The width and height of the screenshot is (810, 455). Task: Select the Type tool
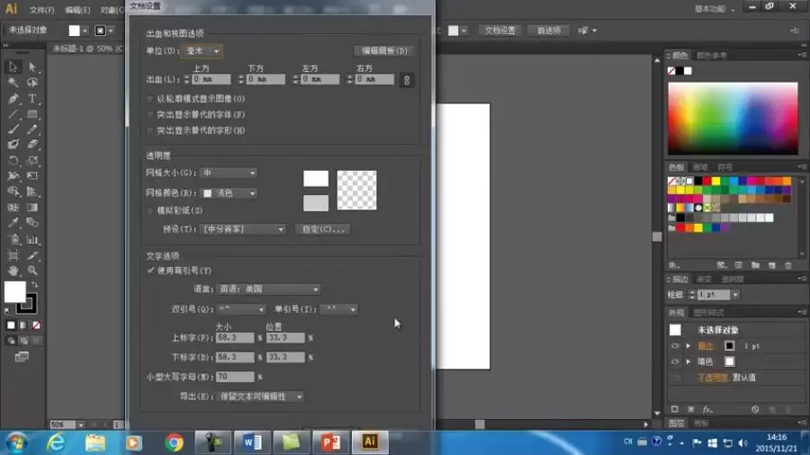coord(32,98)
